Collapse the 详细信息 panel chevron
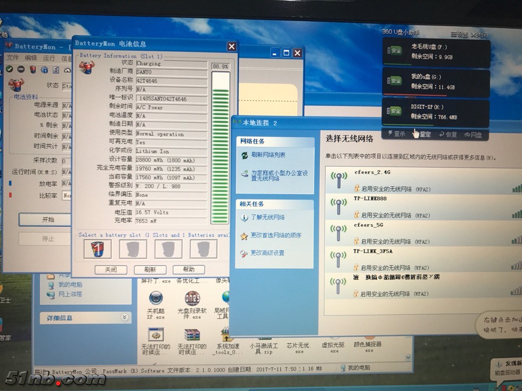This screenshot has width=522, height=391. click(125, 318)
